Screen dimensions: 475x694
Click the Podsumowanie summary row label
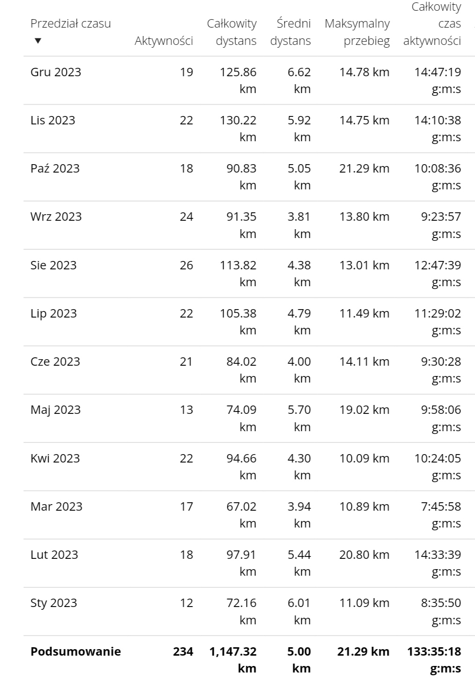point(76,651)
